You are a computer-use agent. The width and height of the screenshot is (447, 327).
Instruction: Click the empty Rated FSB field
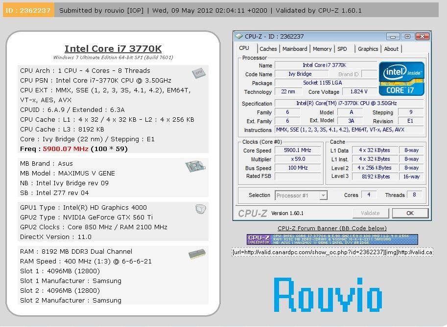click(297, 176)
